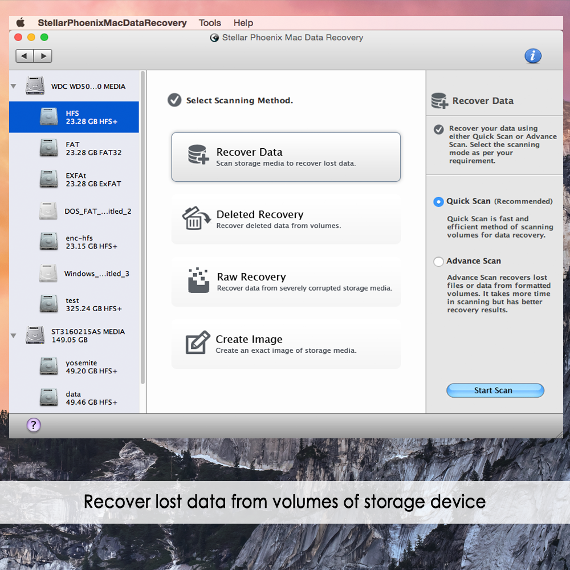Click the 'HFS 23.28 GB HFS+' label
This screenshot has width=570, height=570.
[x=91, y=117]
